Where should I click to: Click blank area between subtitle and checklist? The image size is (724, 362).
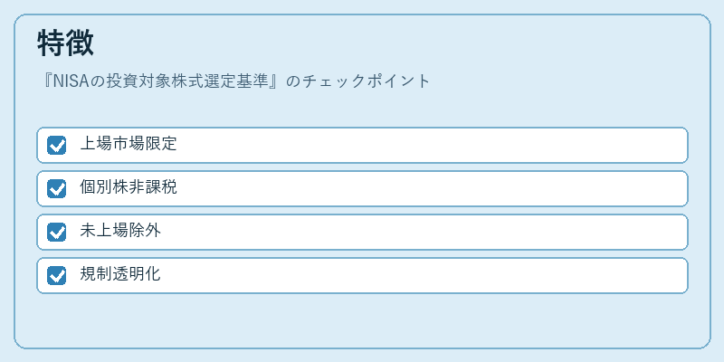pyautogui.click(x=362, y=109)
